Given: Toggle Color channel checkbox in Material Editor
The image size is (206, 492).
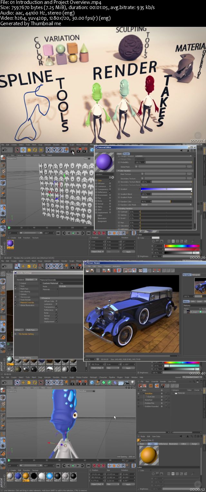Looking at the screenshot, I should coord(110,181).
